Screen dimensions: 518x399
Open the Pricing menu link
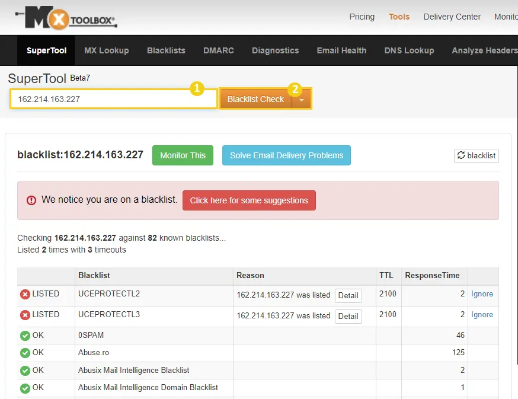362,17
